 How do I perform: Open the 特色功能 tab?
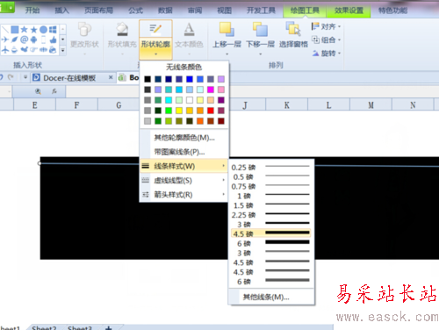coord(392,11)
